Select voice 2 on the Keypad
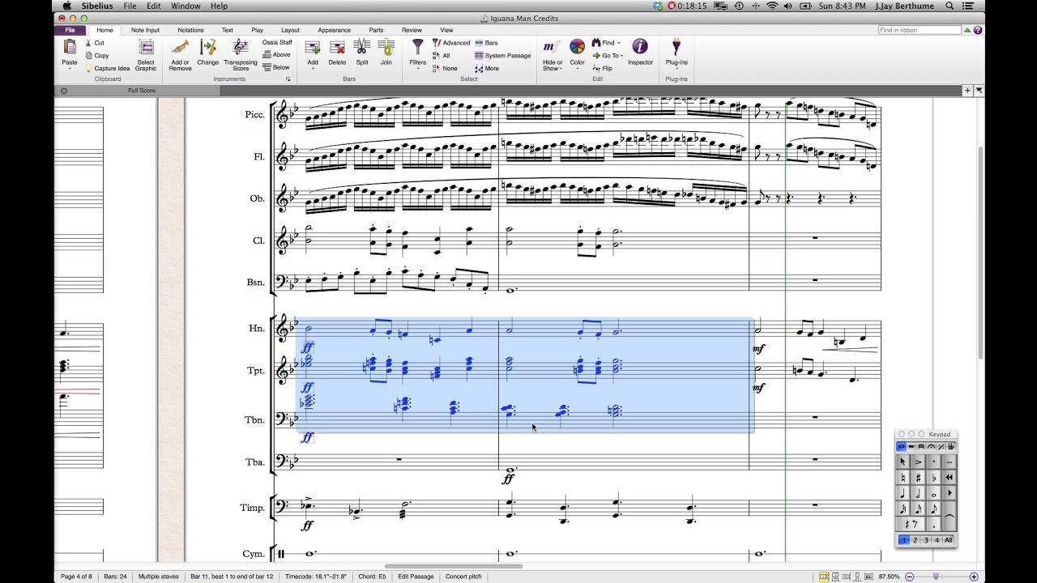1037x583 pixels. pyautogui.click(x=915, y=540)
